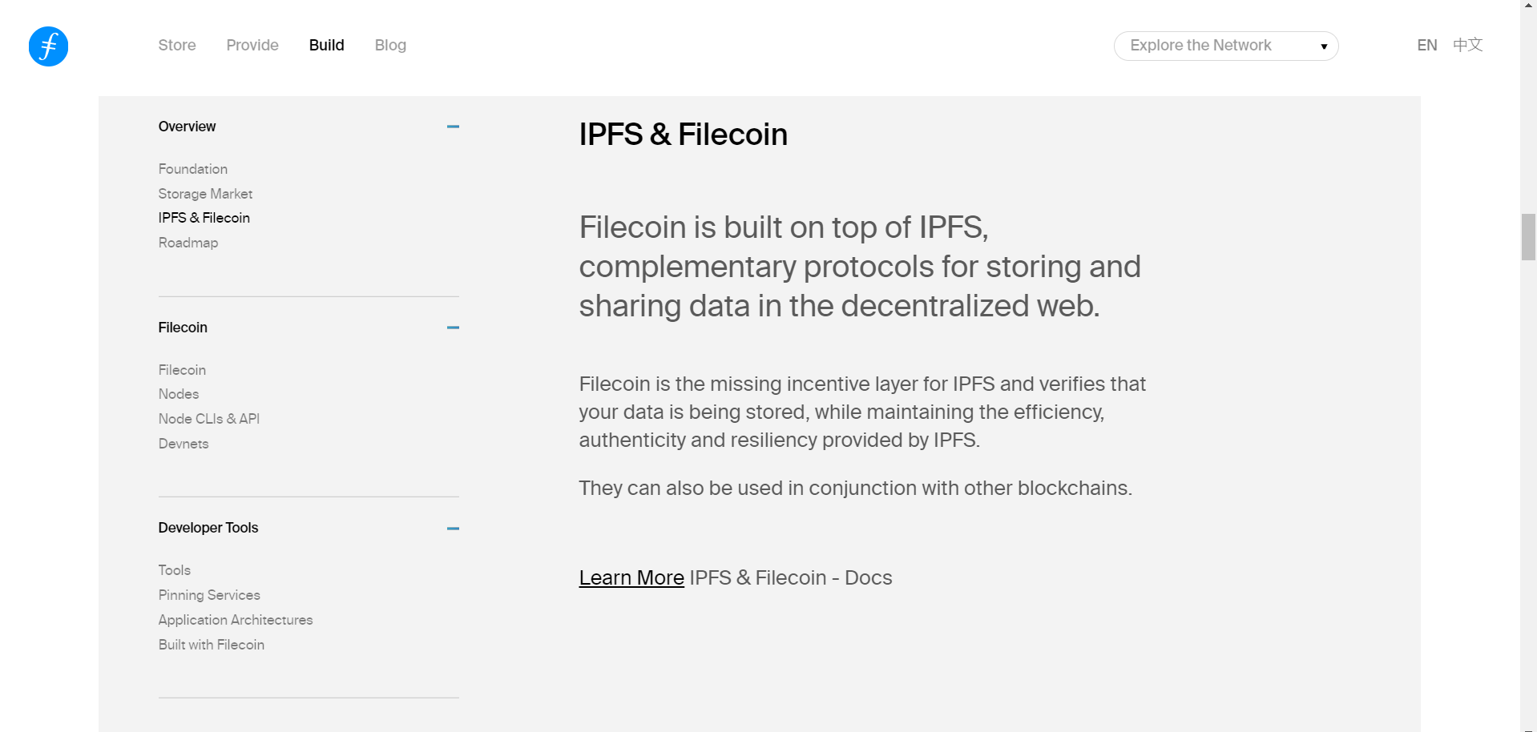Open the Blog page
Screen dimensions: 1537x732
(390, 45)
